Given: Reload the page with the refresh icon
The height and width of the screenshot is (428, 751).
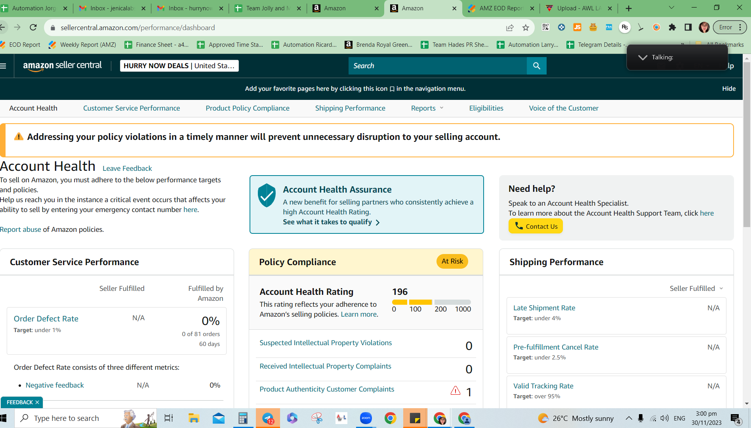Looking at the screenshot, I should tap(33, 27).
